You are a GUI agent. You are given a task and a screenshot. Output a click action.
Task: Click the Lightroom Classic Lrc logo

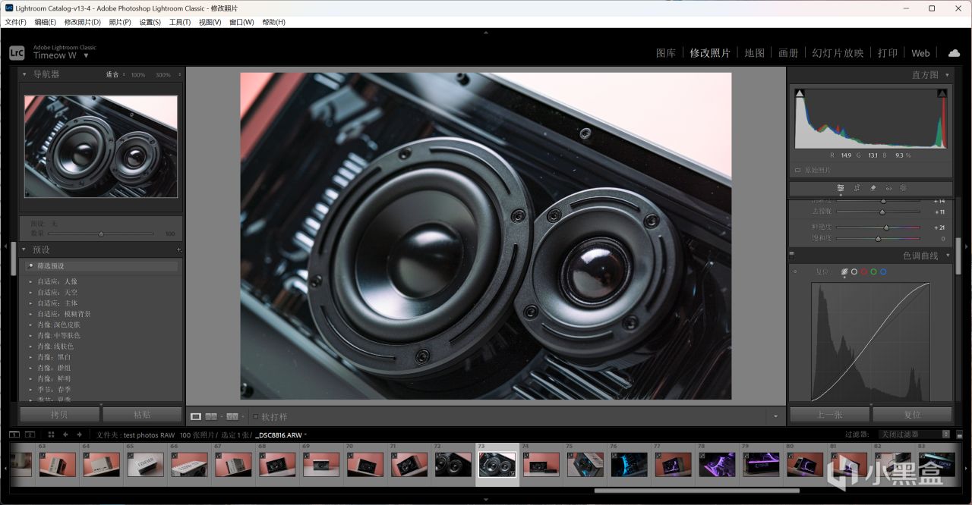[x=17, y=52]
